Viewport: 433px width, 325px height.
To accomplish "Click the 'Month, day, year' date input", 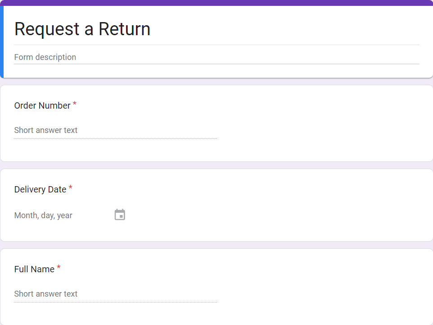I will coord(43,215).
